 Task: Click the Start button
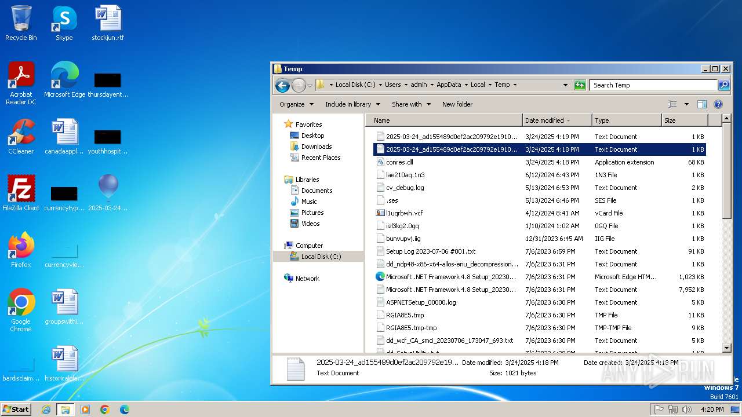coord(16,409)
